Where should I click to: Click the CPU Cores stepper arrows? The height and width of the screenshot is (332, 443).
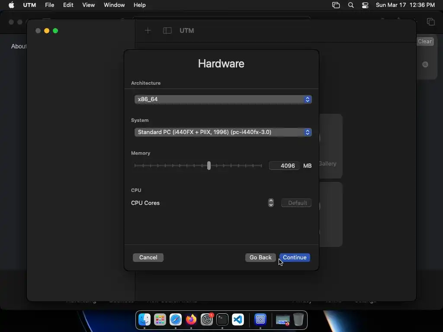(x=271, y=203)
